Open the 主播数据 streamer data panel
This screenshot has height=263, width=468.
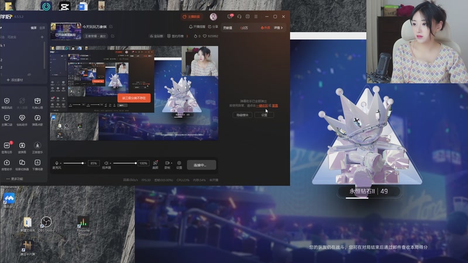(x=191, y=17)
